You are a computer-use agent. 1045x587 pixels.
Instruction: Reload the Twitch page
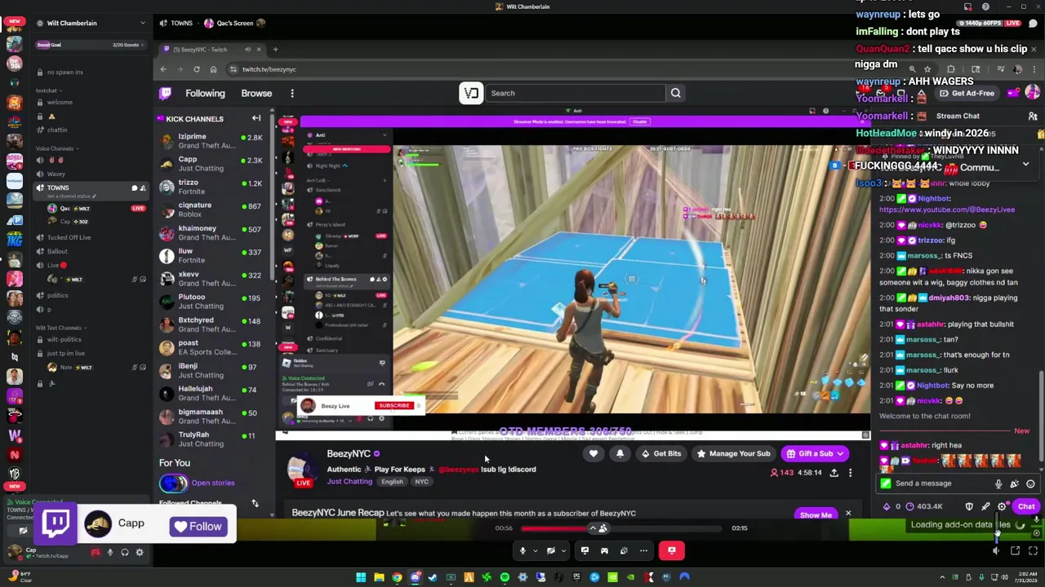click(x=196, y=69)
